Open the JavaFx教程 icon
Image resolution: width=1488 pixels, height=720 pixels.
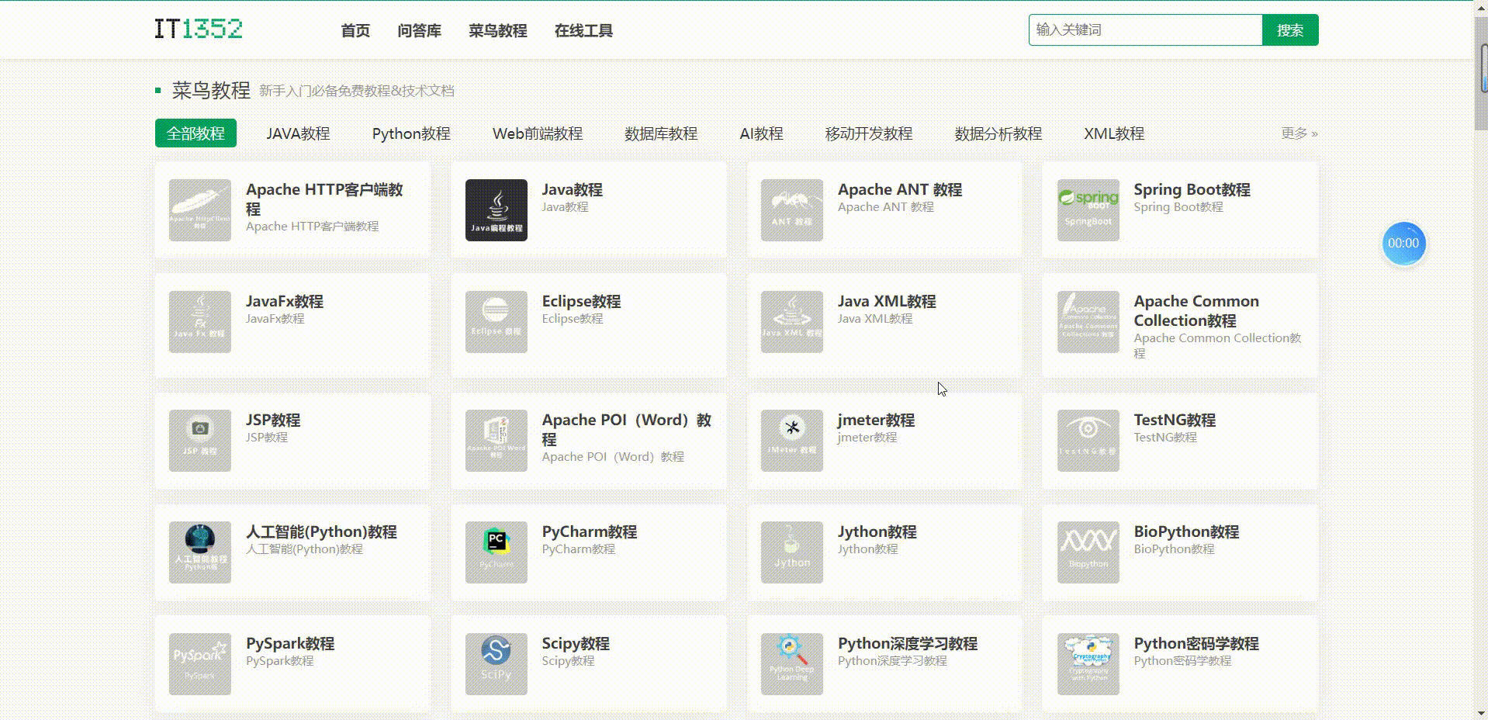click(x=200, y=322)
